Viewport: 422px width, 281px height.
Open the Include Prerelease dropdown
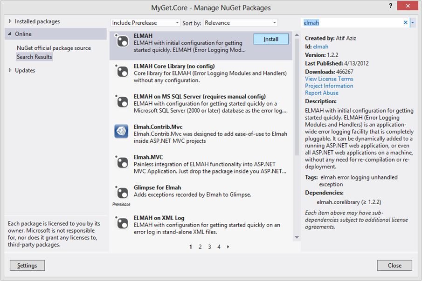pos(145,23)
